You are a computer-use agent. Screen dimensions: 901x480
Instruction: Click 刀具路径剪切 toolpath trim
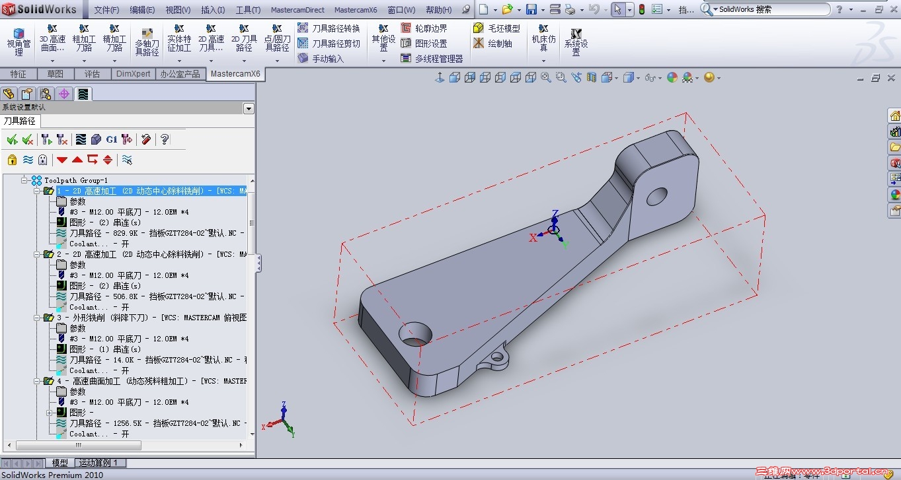329,44
